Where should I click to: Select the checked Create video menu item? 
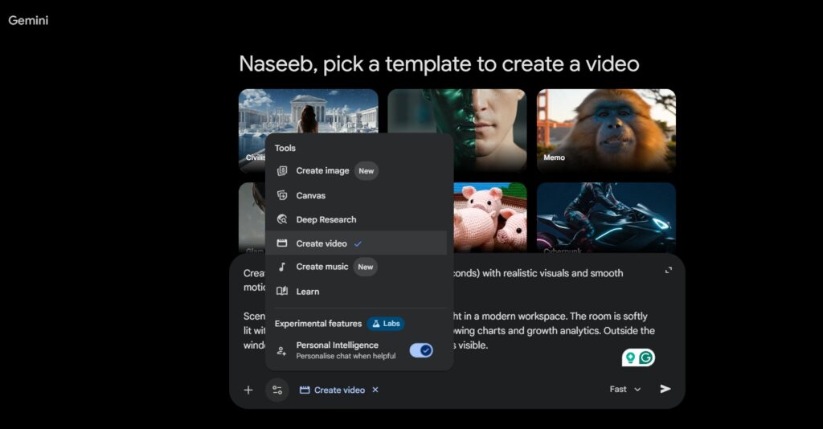[x=356, y=243]
